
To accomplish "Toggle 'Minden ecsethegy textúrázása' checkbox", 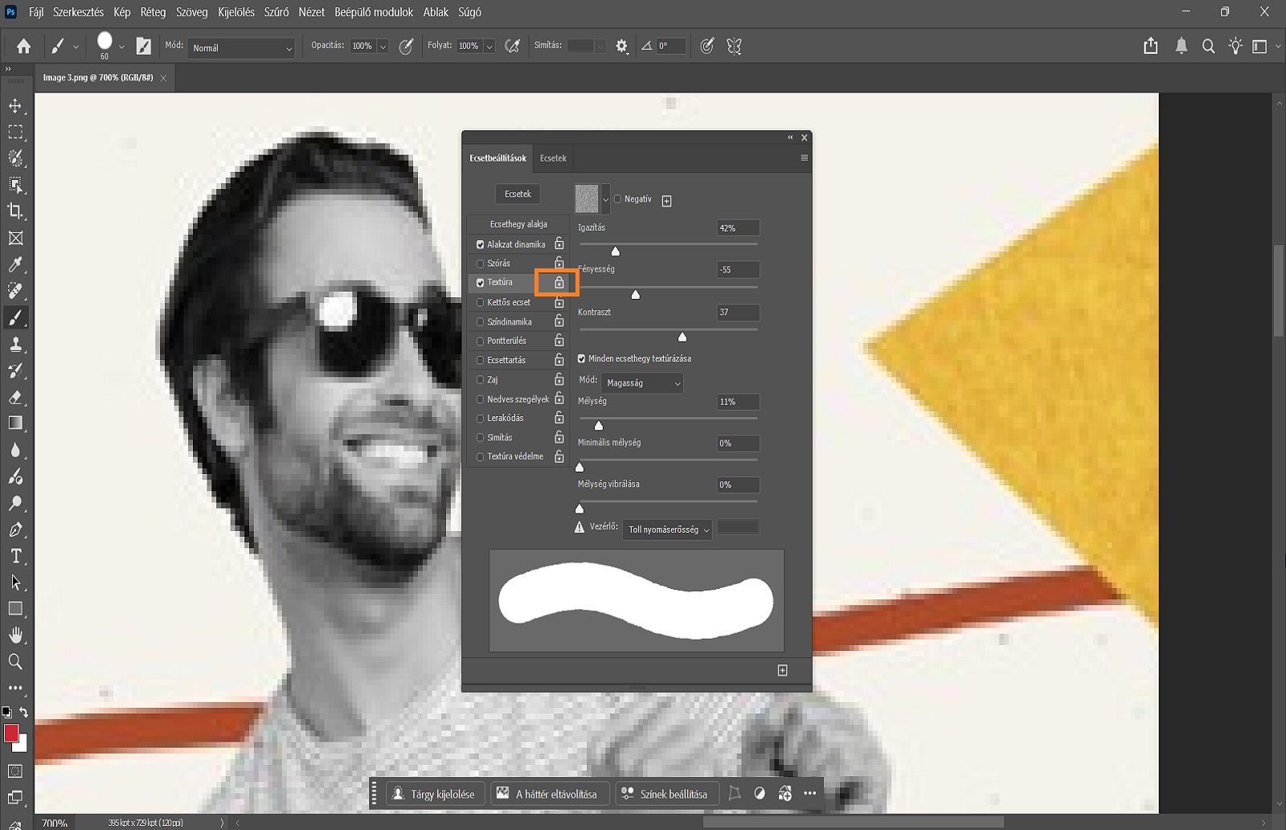I will (x=581, y=358).
